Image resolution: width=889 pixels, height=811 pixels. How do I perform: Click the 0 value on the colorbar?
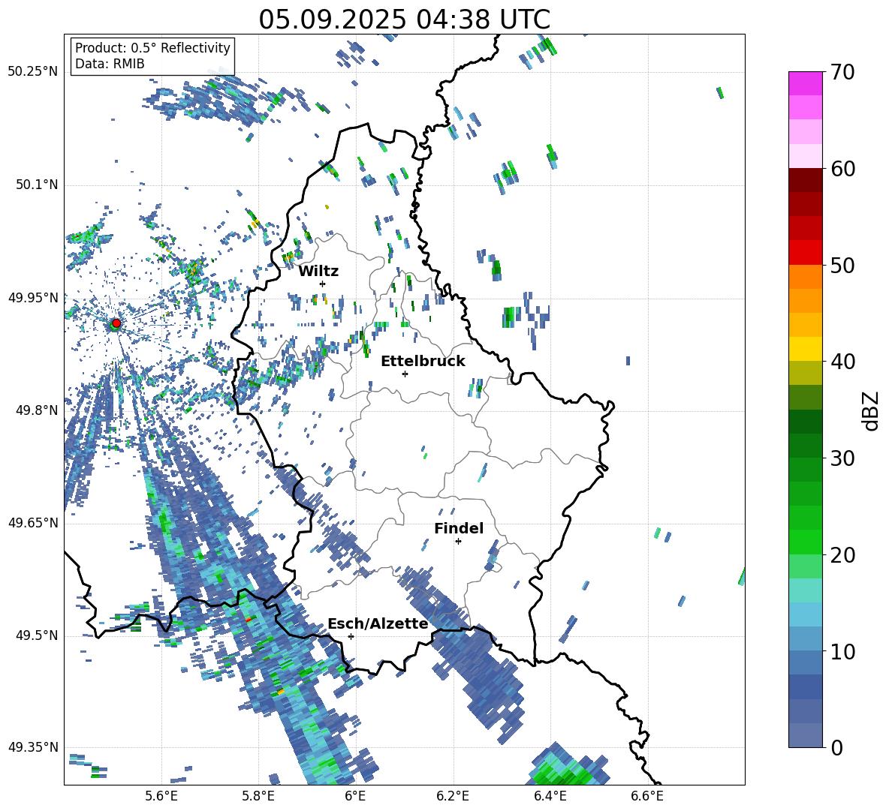(836, 747)
